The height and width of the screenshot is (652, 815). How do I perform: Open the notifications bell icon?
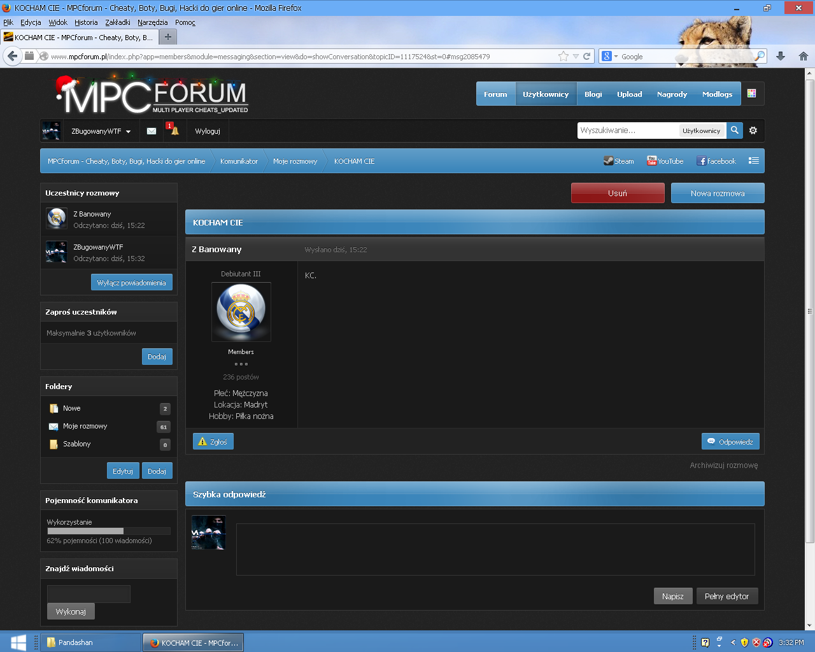coord(174,131)
